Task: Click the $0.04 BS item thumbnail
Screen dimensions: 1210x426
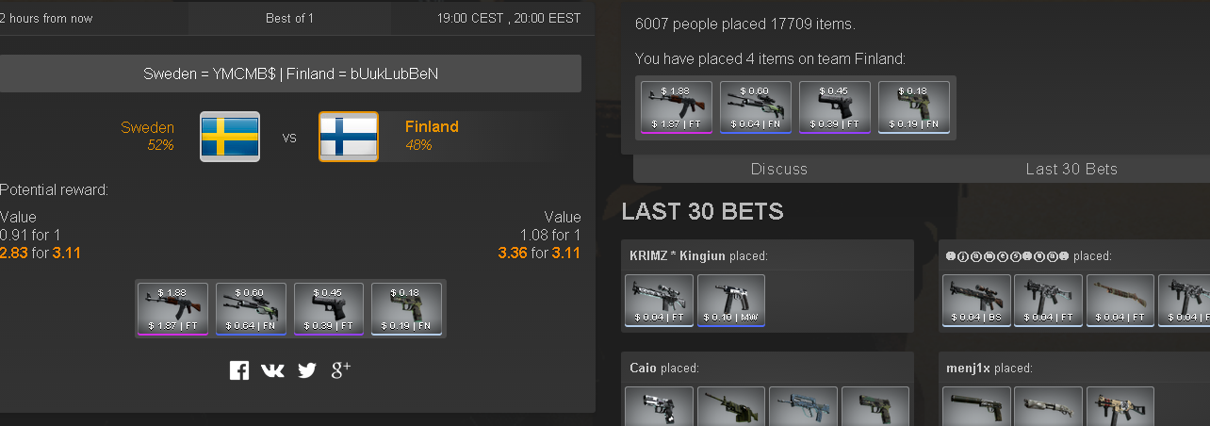Action: (976, 301)
